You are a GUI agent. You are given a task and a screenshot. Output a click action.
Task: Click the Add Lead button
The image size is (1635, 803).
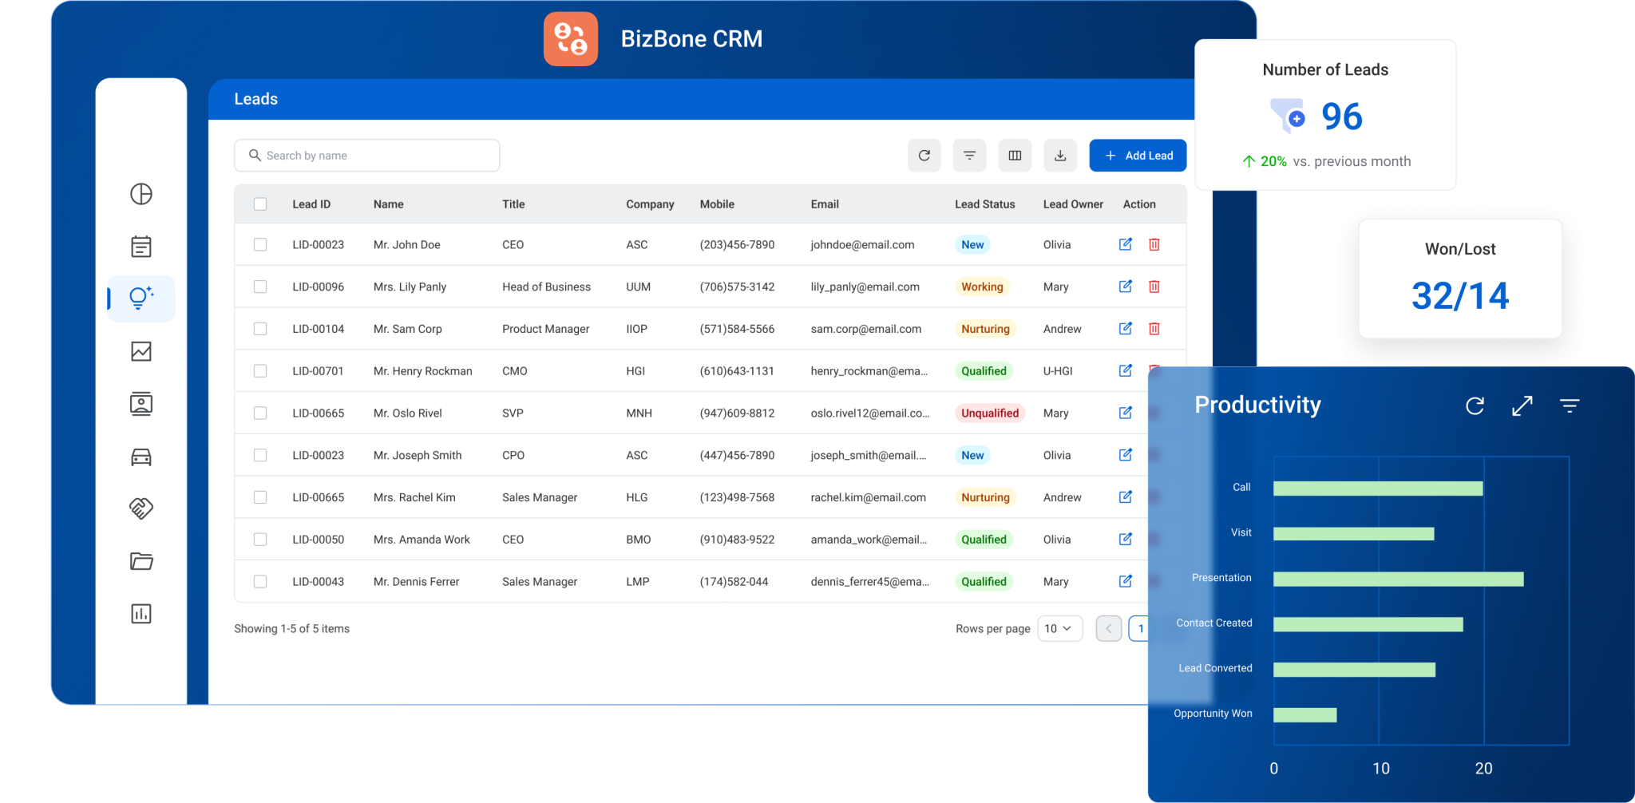[1138, 156]
